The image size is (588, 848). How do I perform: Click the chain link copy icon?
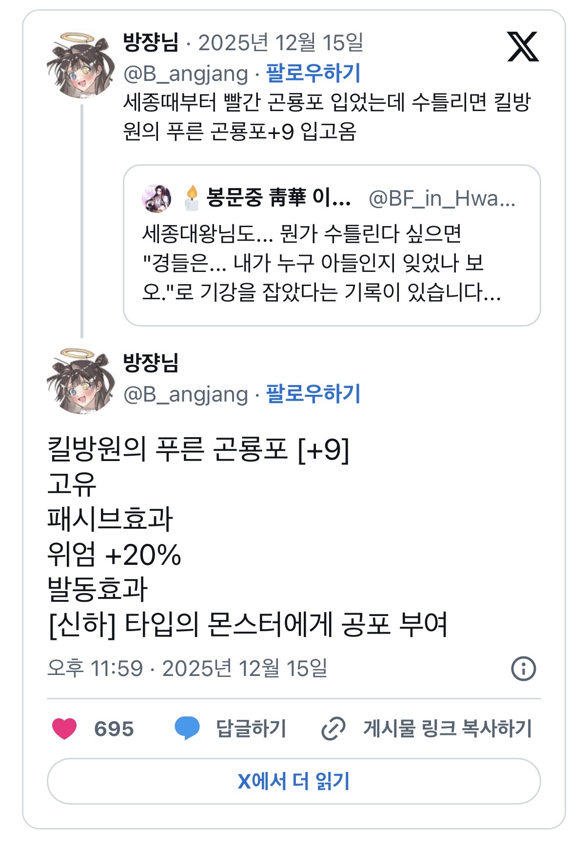[333, 729]
